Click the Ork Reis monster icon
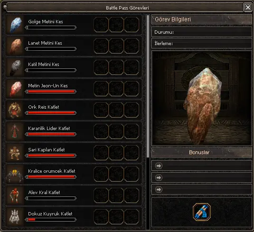254x232 pixels. (15, 110)
